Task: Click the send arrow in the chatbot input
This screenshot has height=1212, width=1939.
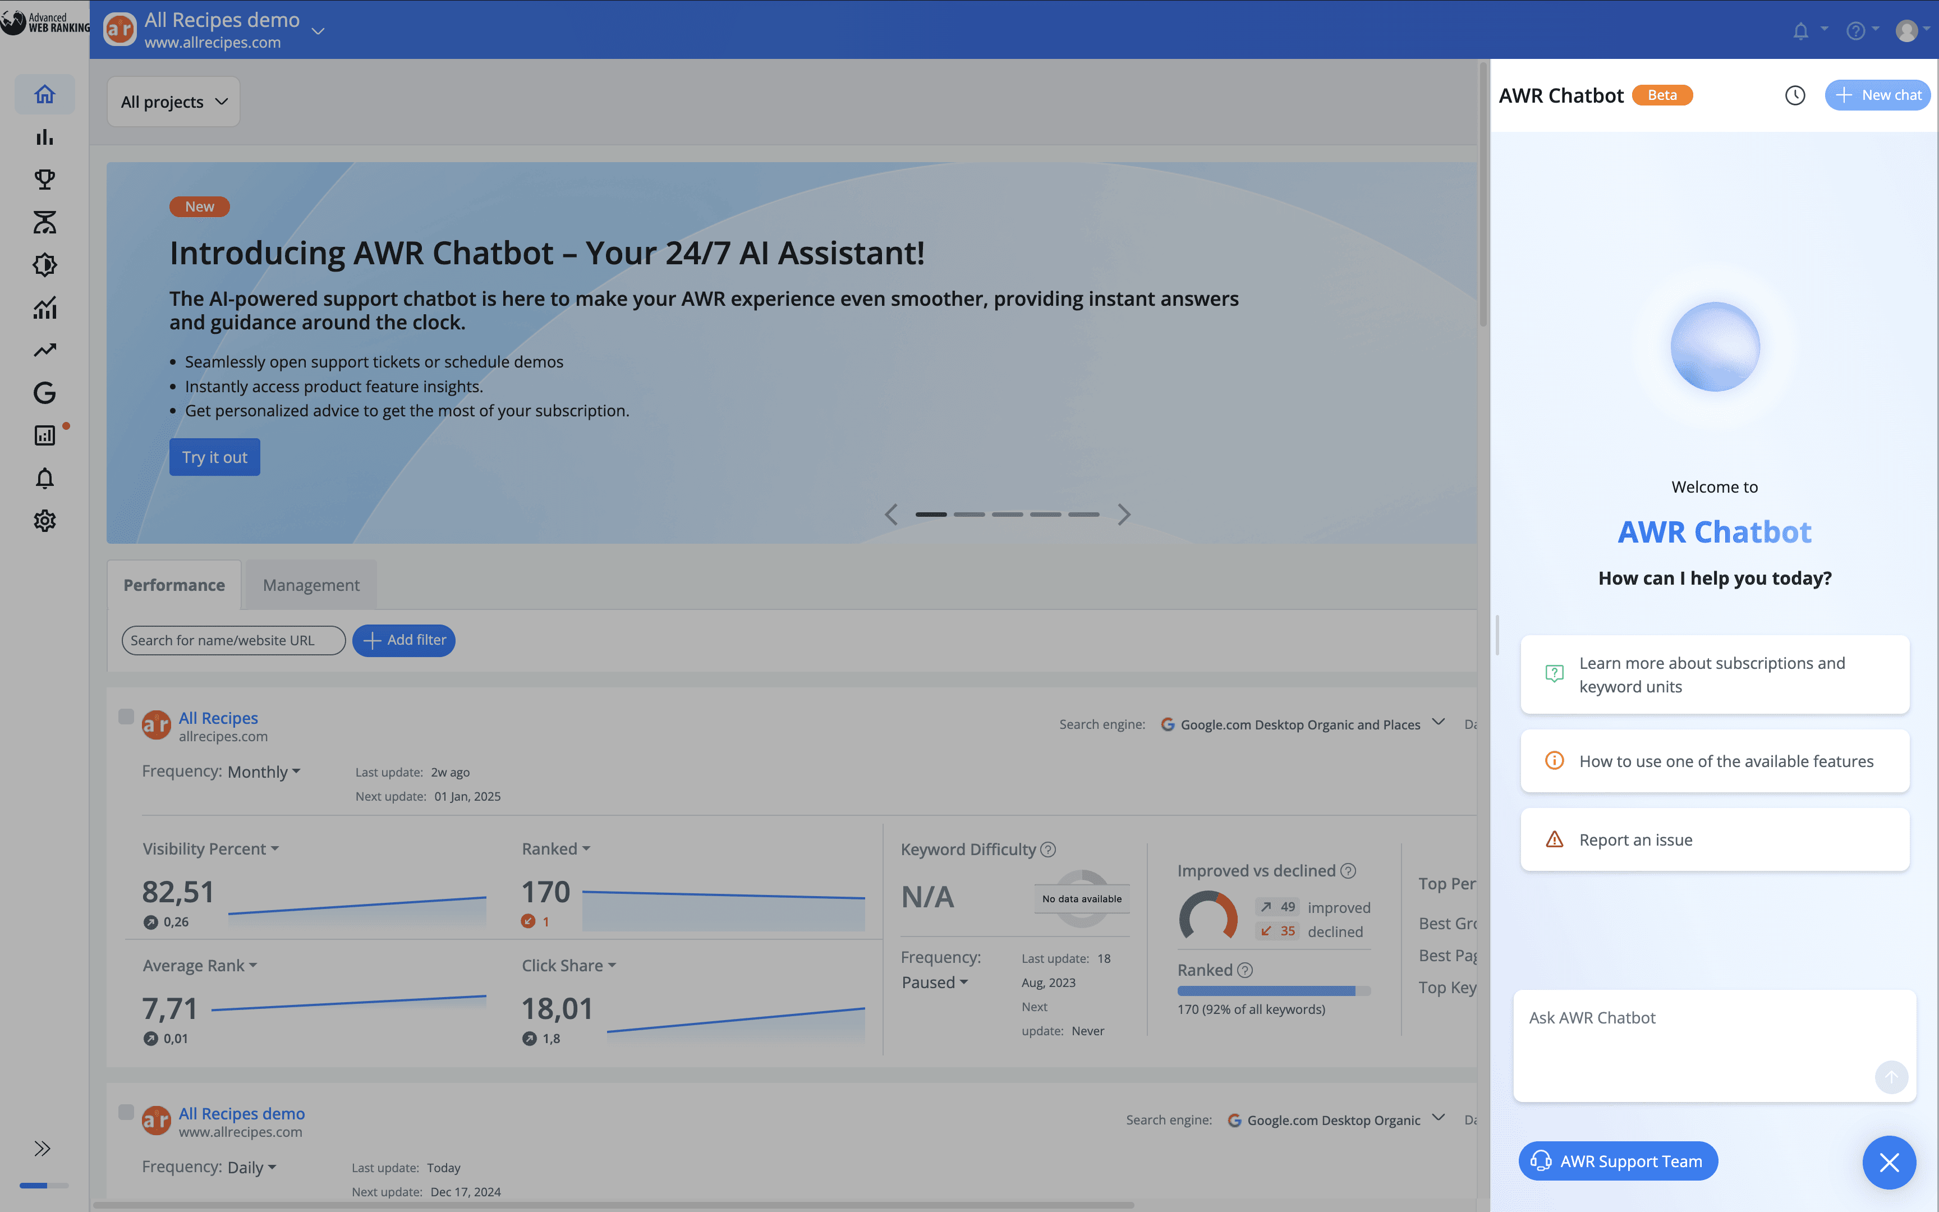Action: click(1891, 1077)
